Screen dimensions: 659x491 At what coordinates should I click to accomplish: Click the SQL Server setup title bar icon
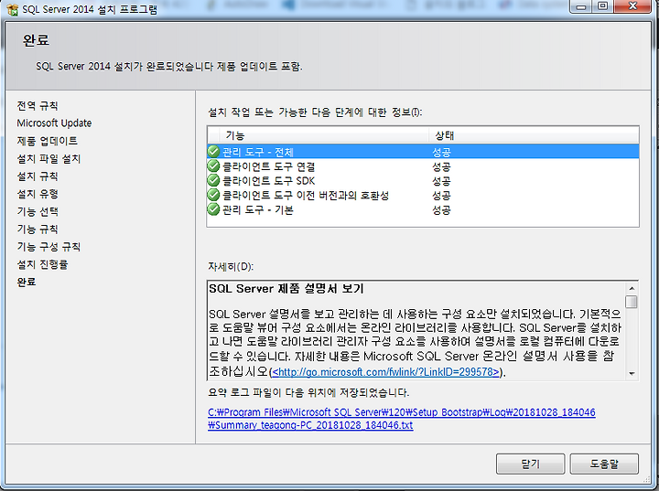pyautogui.click(x=12, y=10)
